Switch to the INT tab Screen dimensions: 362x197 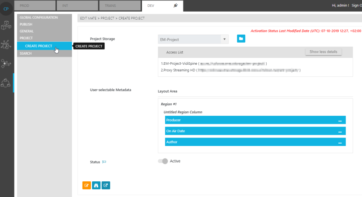tap(77, 6)
